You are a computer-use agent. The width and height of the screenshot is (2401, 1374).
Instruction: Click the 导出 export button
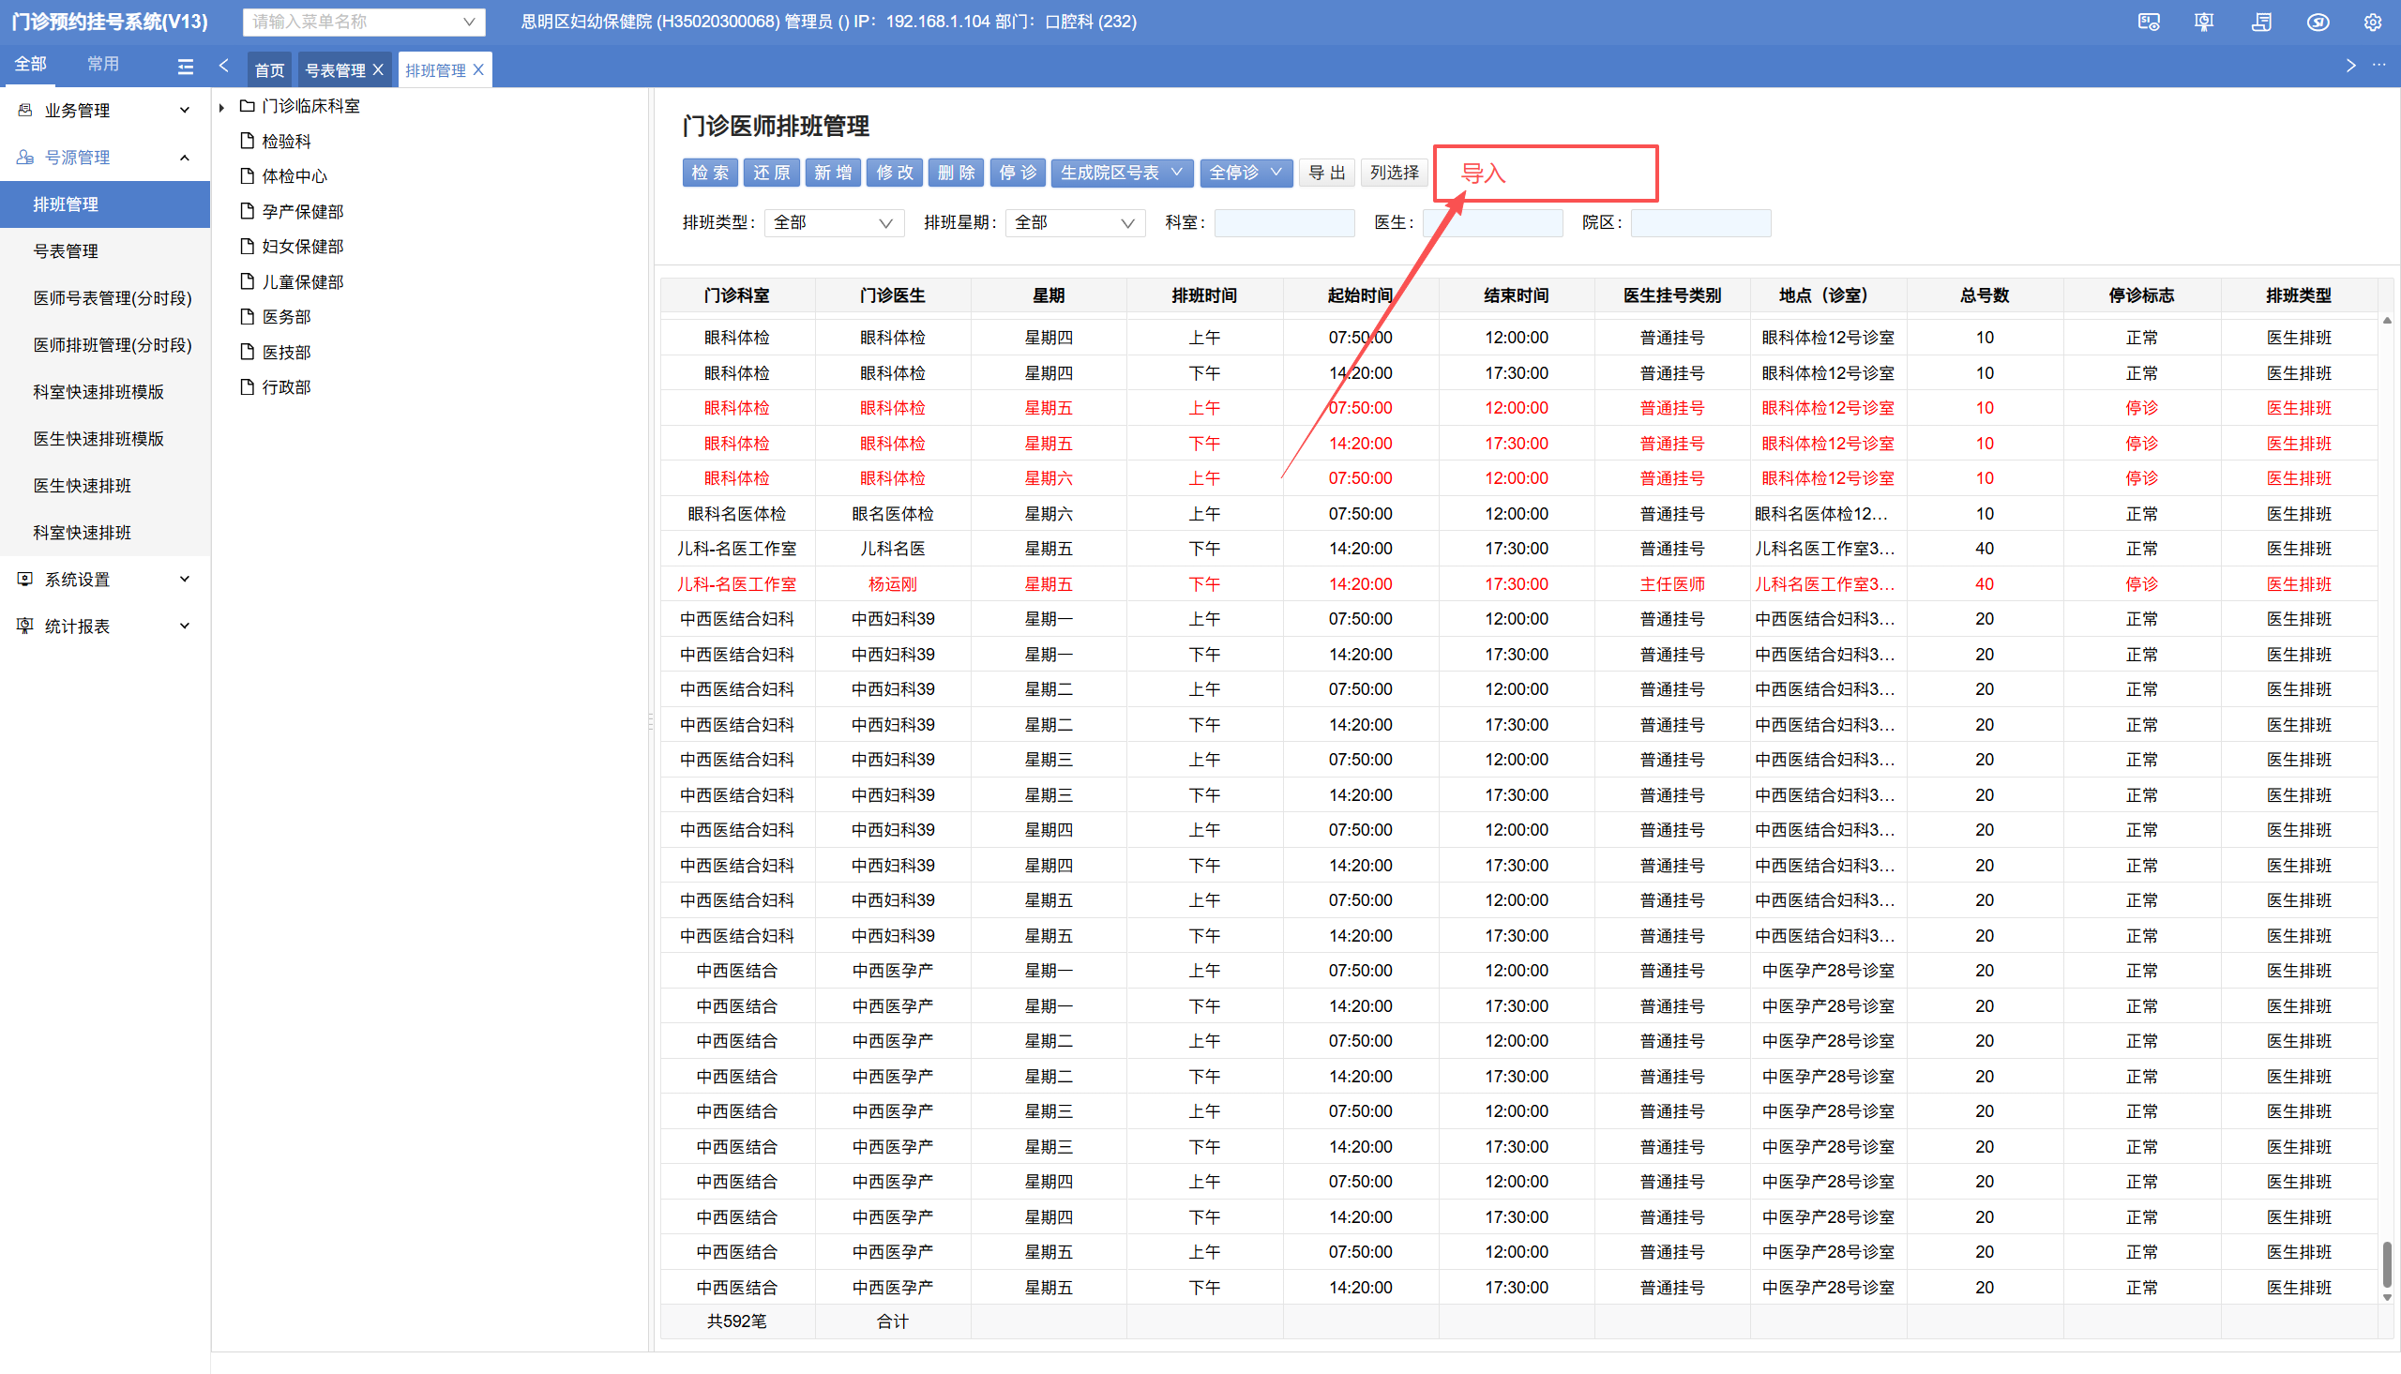pyautogui.click(x=1326, y=173)
